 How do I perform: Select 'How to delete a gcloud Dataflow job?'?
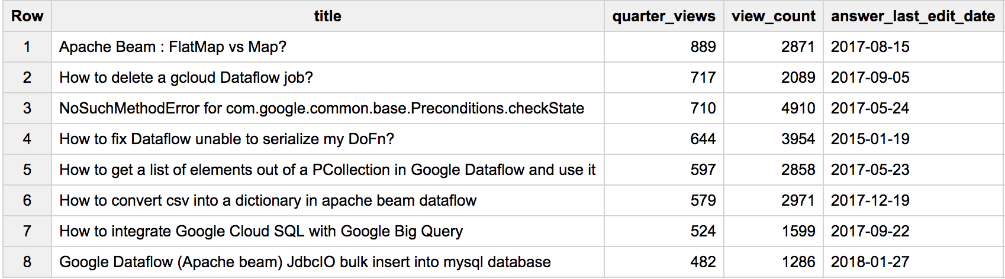[186, 77]
